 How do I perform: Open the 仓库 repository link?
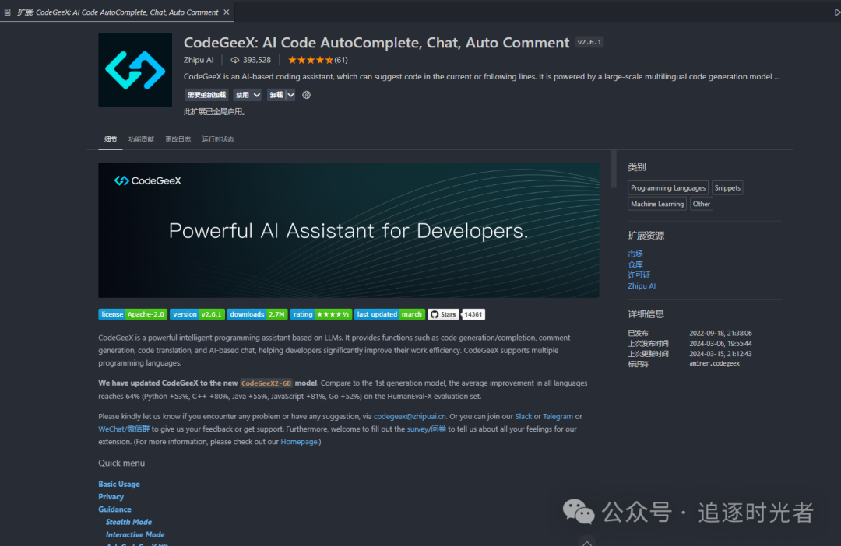coord(635,264)
